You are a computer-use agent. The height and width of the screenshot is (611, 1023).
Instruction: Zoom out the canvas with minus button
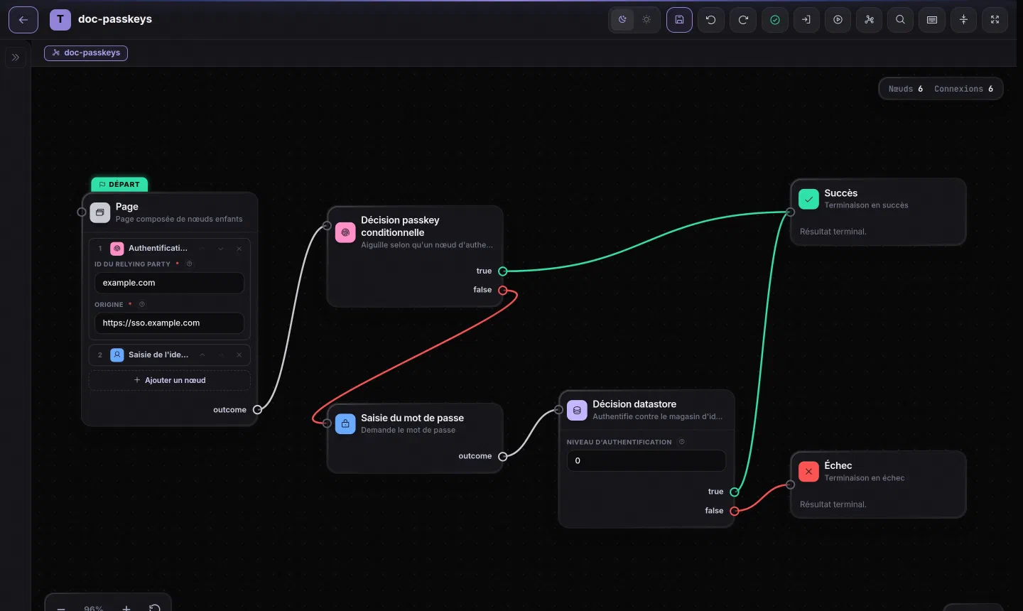click(61, 608)
